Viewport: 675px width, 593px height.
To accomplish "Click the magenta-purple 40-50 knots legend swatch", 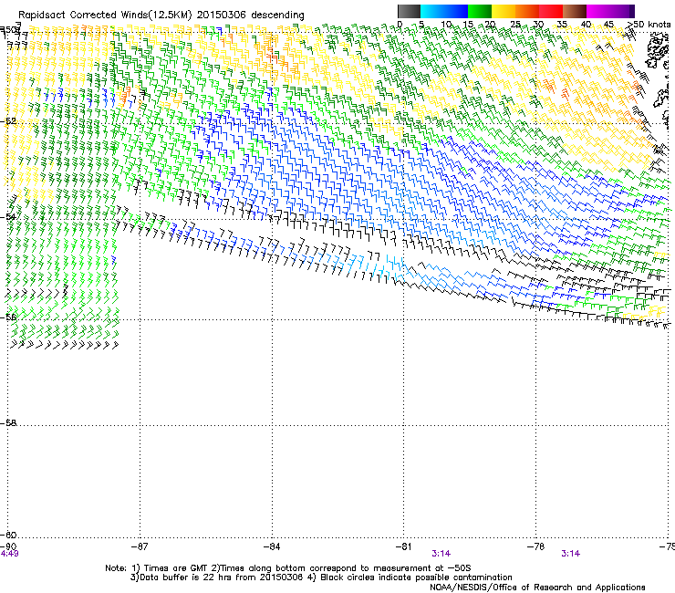I will (610, 11).
